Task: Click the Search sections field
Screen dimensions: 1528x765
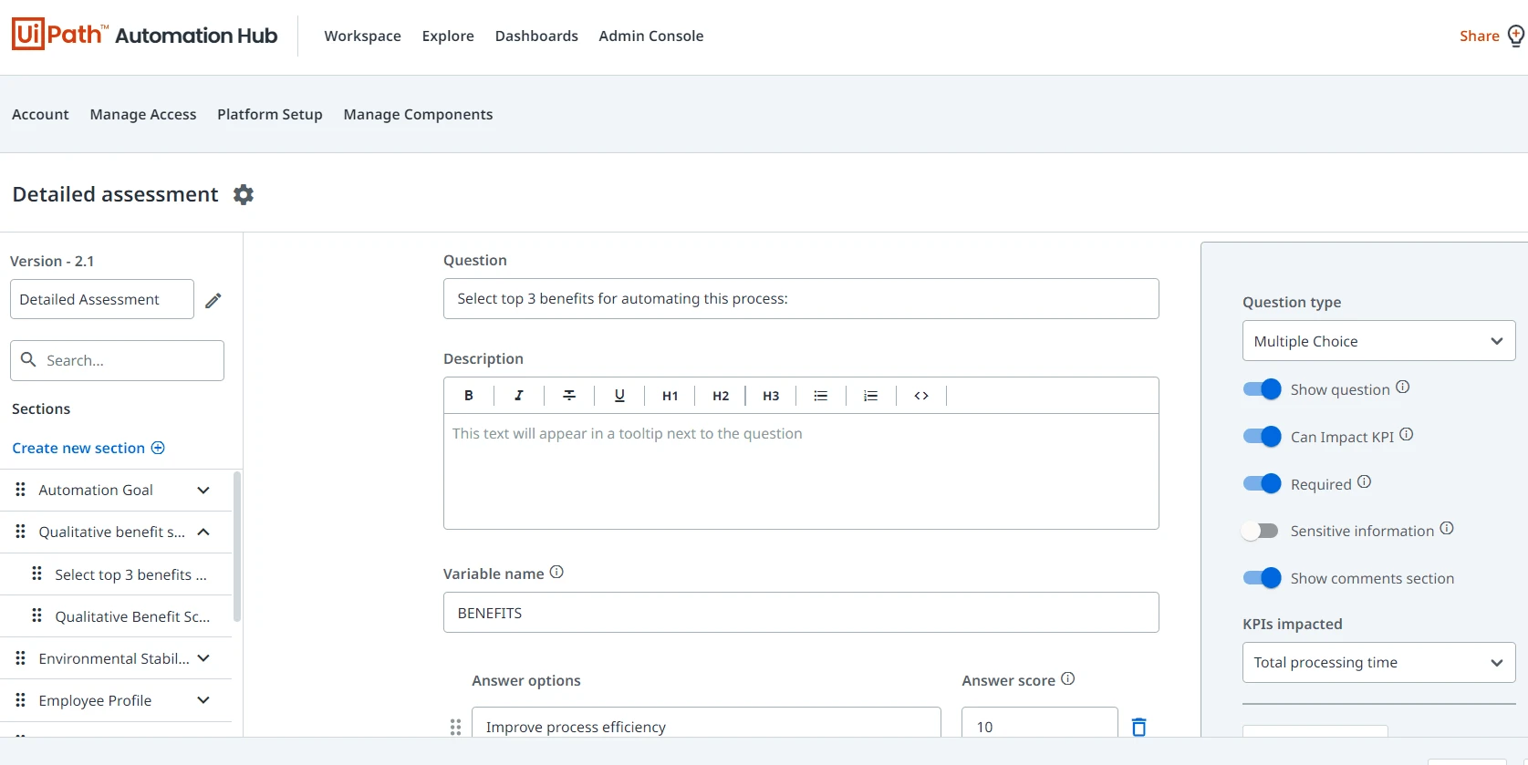Action: (117, 360)
